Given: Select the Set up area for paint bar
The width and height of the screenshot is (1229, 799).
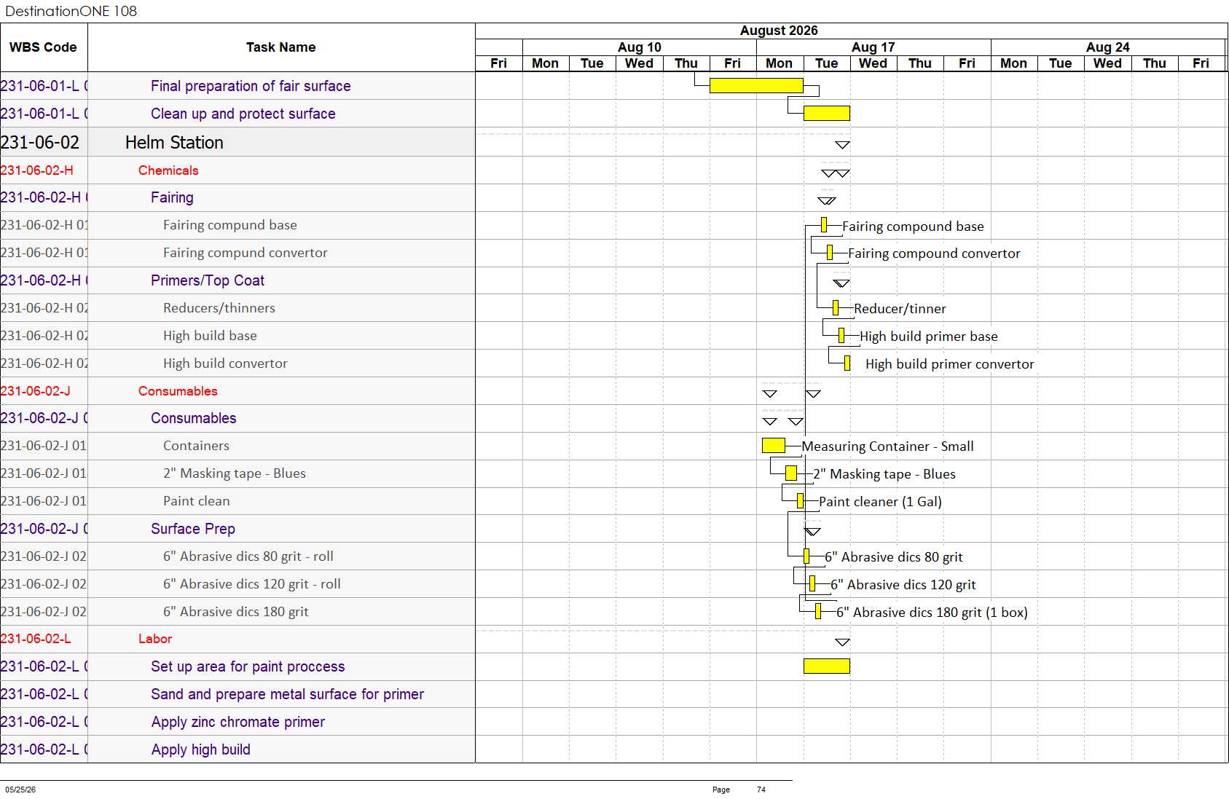Looking at the screenshot, I should tap(826, 666).
